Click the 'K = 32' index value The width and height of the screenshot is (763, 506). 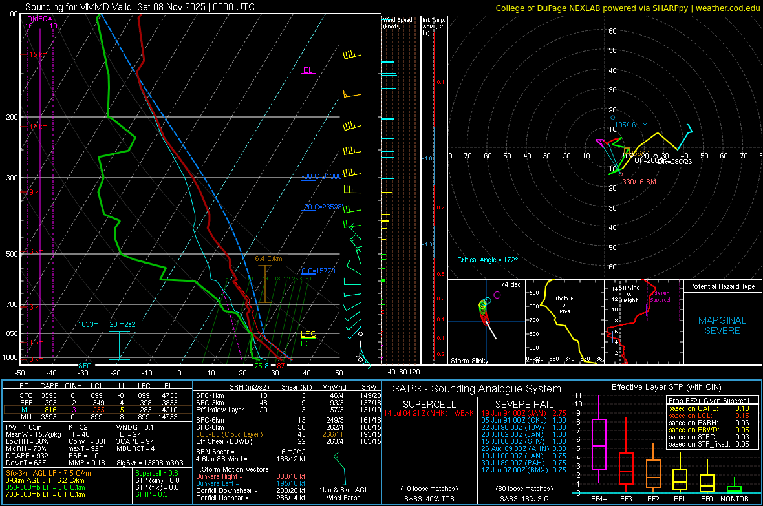[78, 427]
